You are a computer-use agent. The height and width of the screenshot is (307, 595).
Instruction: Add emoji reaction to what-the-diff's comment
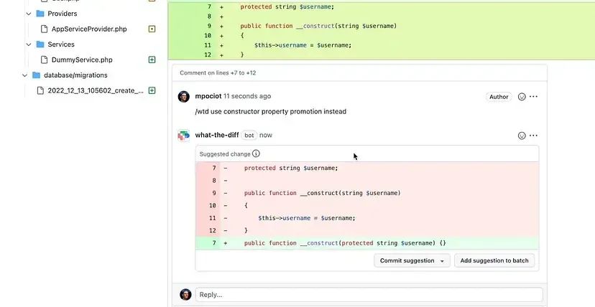coord(522,136)
